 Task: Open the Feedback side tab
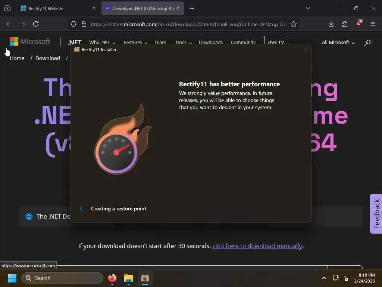point(376,214)
